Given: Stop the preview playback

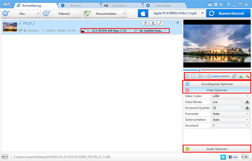Looking at the screenshot, I should (193, 76).
